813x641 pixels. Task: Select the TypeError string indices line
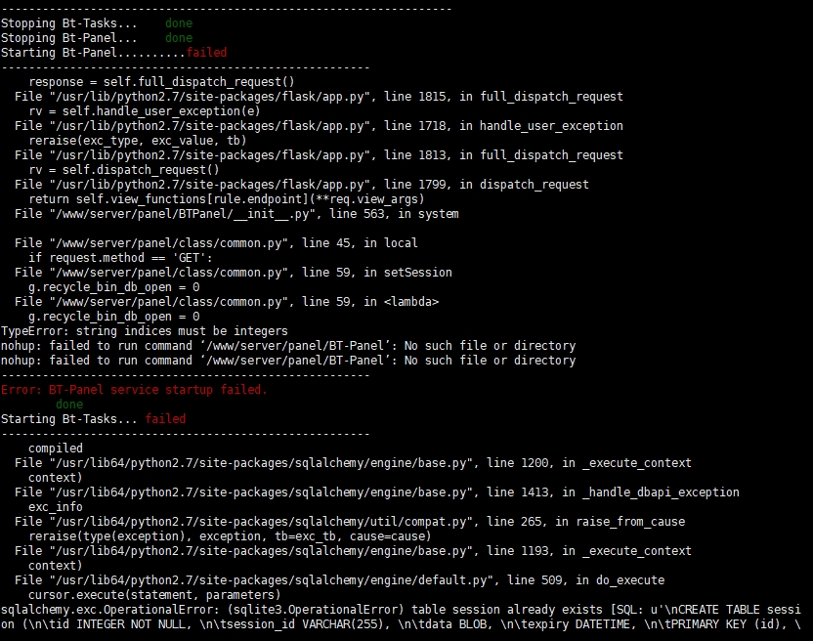coord(145,330)
